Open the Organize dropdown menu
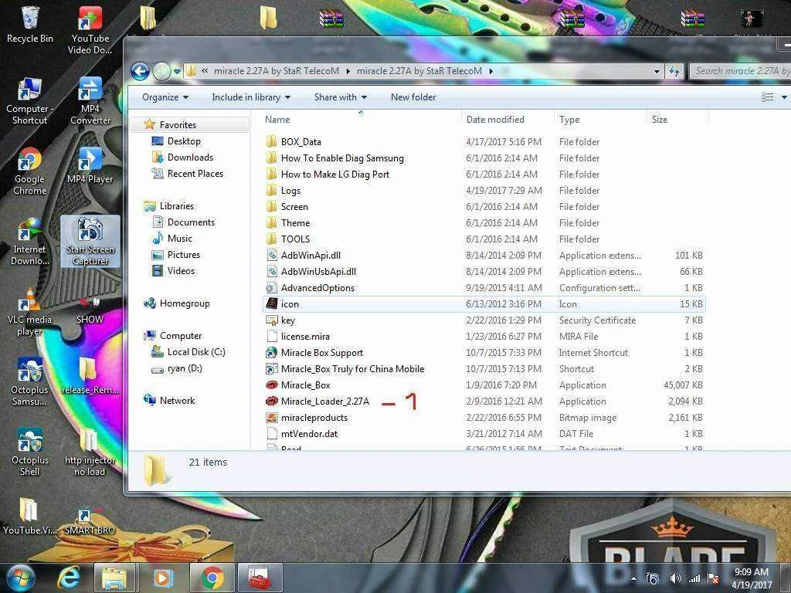The height and width of the screenshot is (593, 791). (x=165, y=97)
